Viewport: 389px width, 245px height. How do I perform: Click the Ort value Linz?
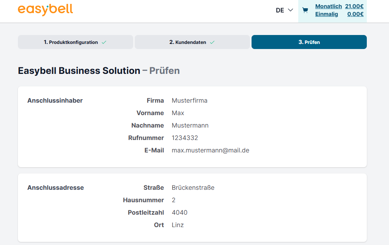click(178, 225)
